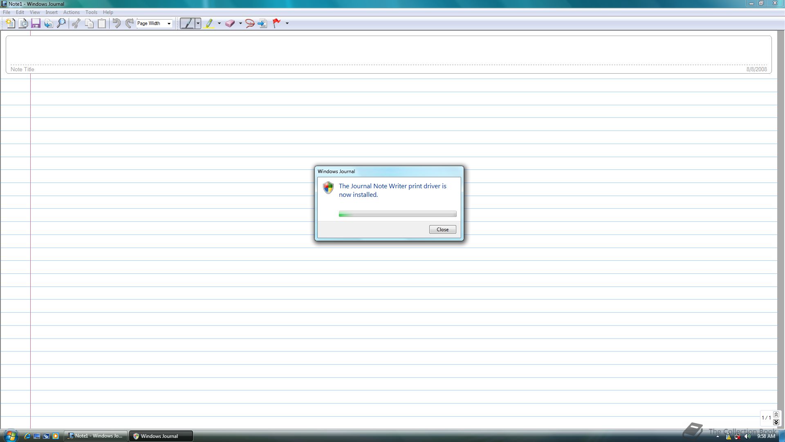Screen dimensions: 785x442
Task: Open the Actions menu
Action: [71, 12]
